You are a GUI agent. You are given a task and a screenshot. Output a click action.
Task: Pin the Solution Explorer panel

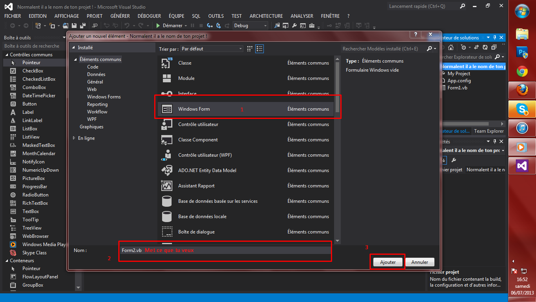click(495, 38)
